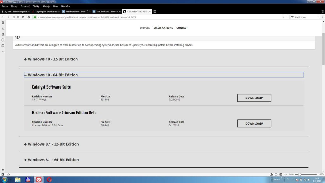
Task: Download Radeon Software Crimson Edition Beta
Action: 254,124
